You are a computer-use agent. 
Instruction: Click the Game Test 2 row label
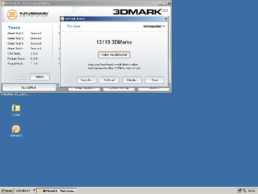(15, 38)
